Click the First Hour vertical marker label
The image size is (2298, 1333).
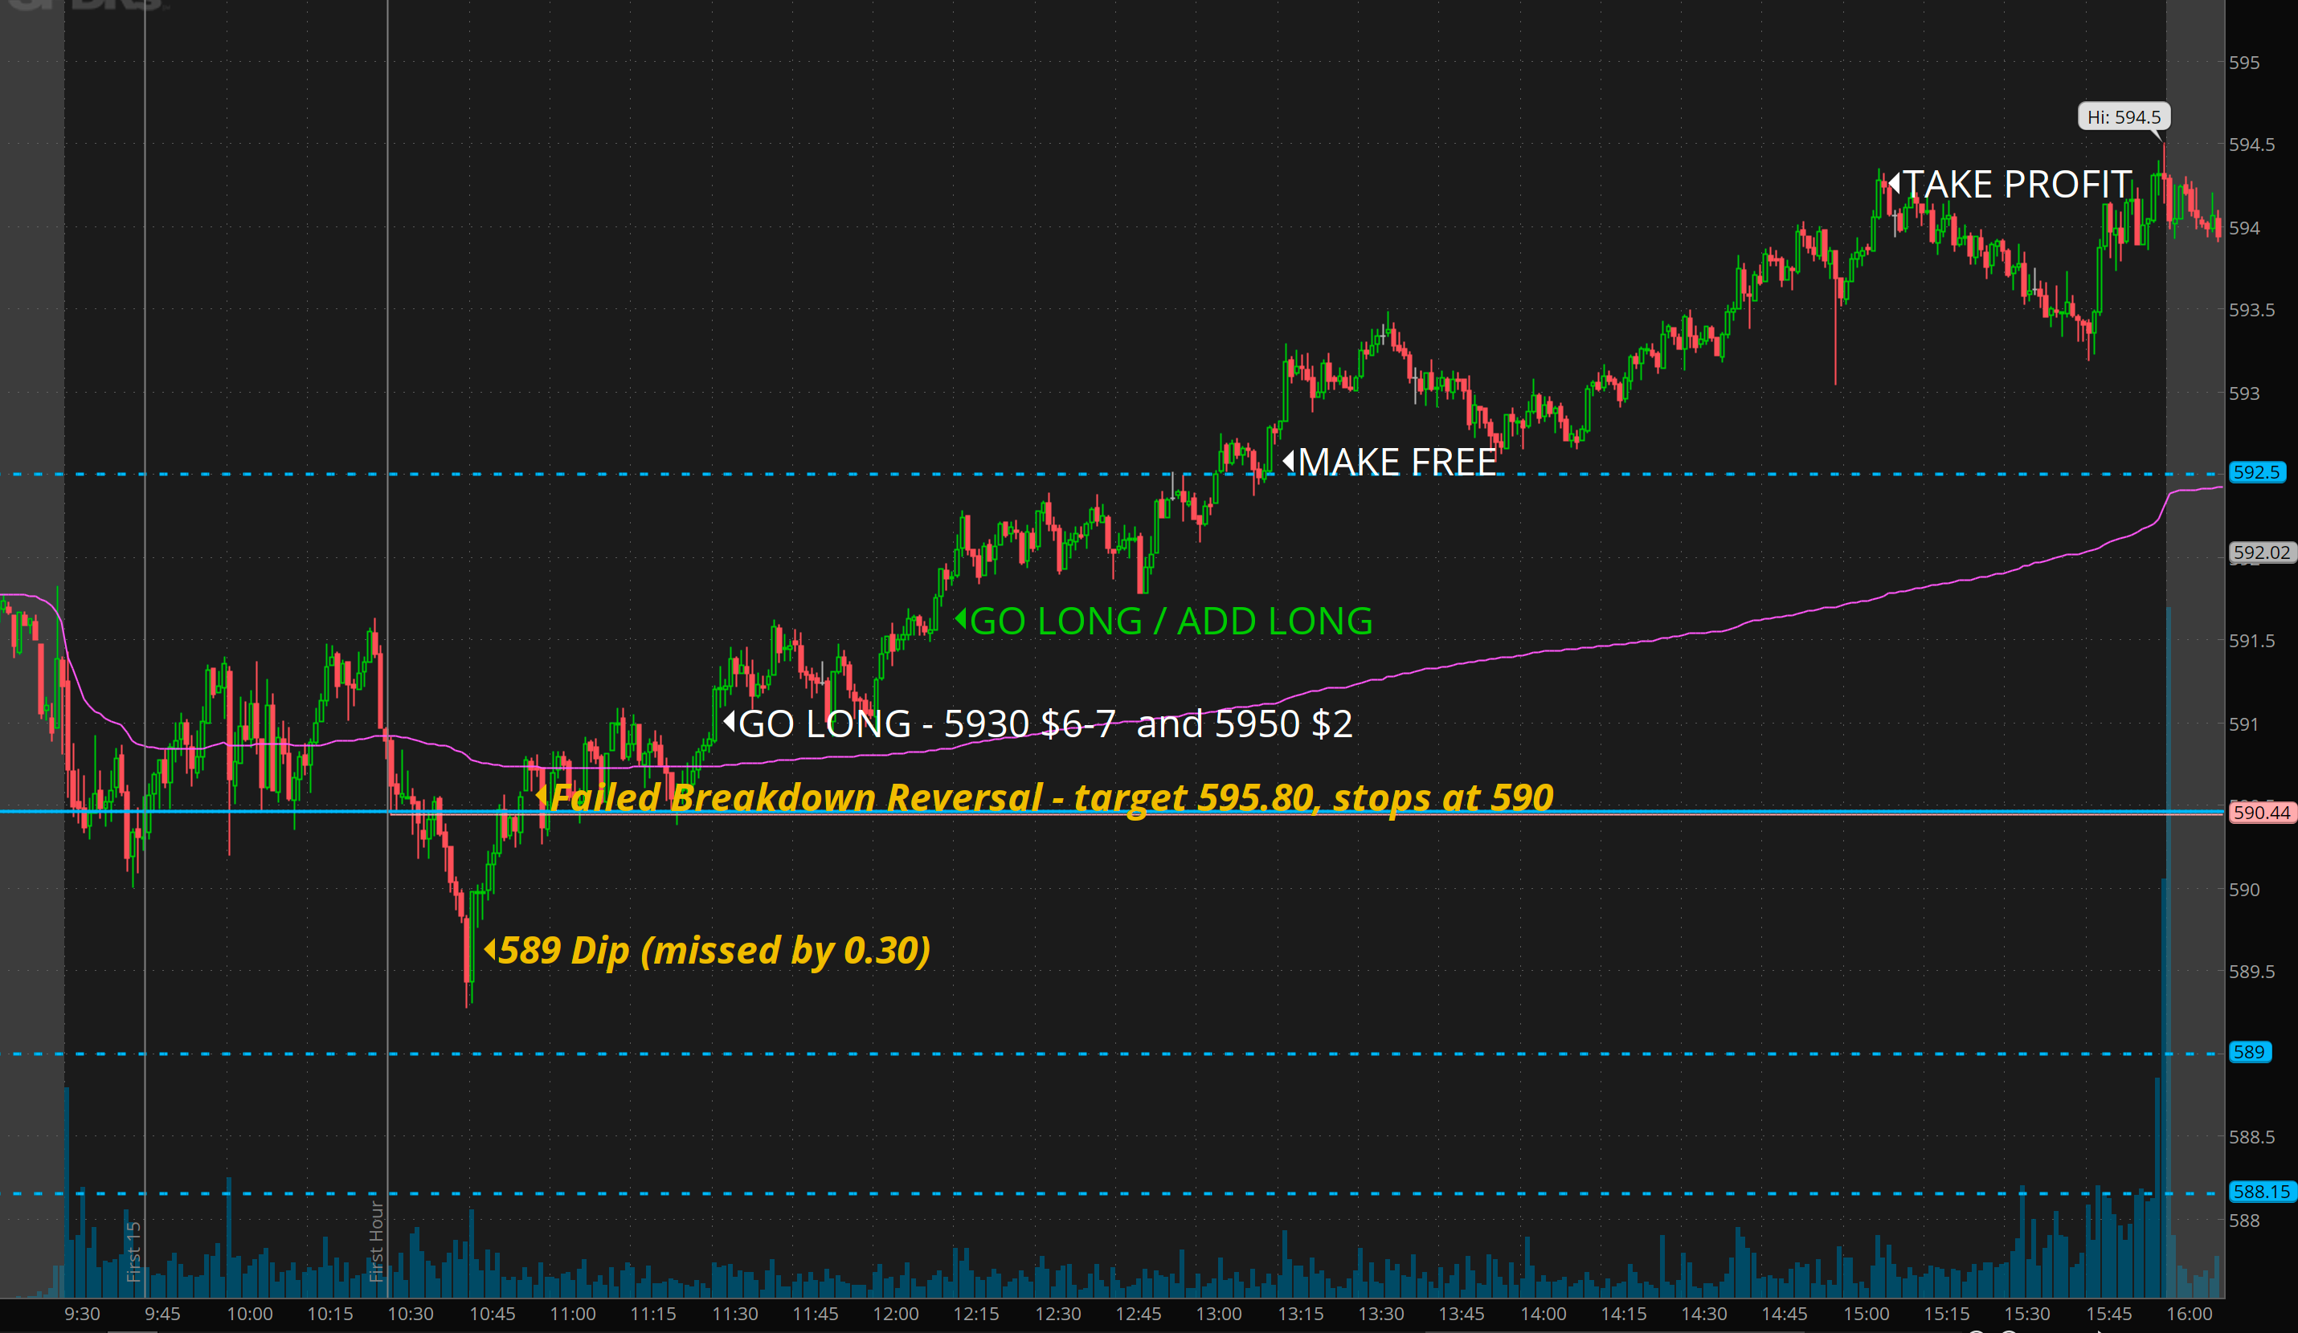376,1241
